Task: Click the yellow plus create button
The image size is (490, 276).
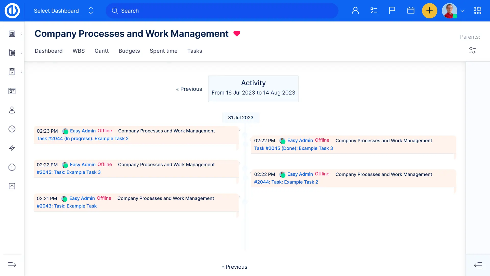Action: pyautogui.click(x=430, y=11)
